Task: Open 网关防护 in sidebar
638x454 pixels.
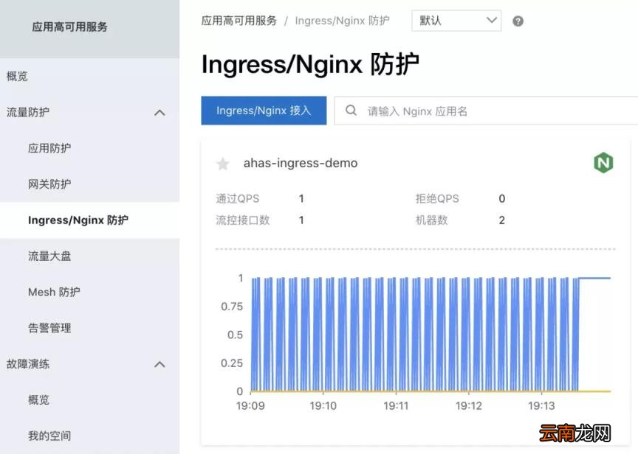Action: (x=49, y=184)
